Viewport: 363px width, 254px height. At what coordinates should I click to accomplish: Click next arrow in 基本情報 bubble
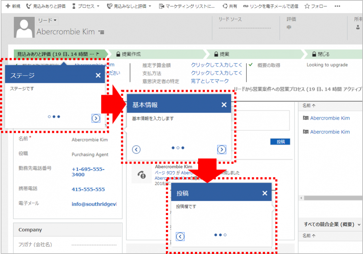pos(222,149)
